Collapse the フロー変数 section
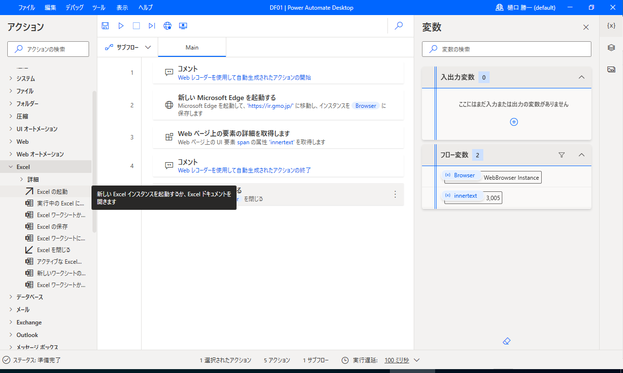Image resolution: width=623 pixels, height=373 pixels. pyautogui.click(x=581, y=155)
